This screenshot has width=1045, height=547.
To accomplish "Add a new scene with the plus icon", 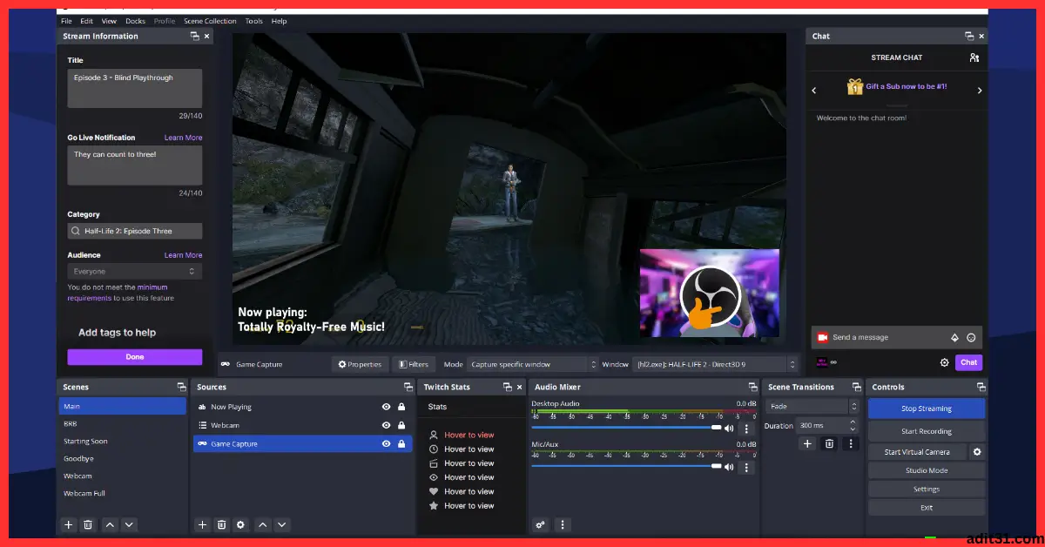I will coord(69,524).
